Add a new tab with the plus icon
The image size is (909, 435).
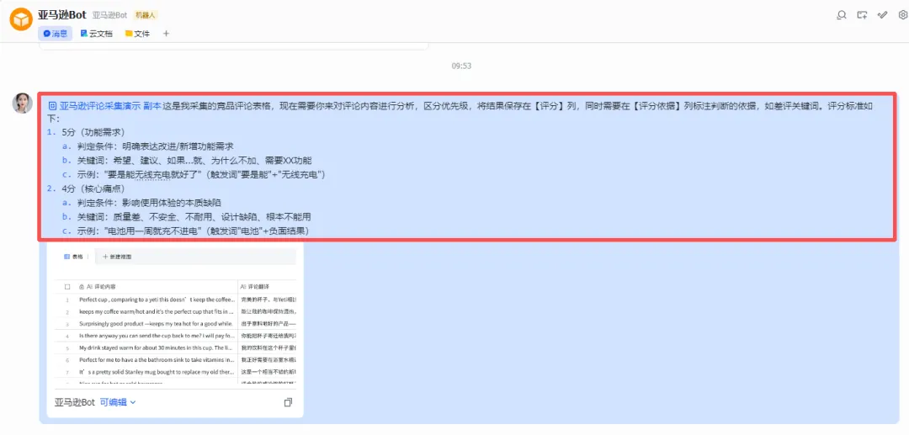pos(166,34)
